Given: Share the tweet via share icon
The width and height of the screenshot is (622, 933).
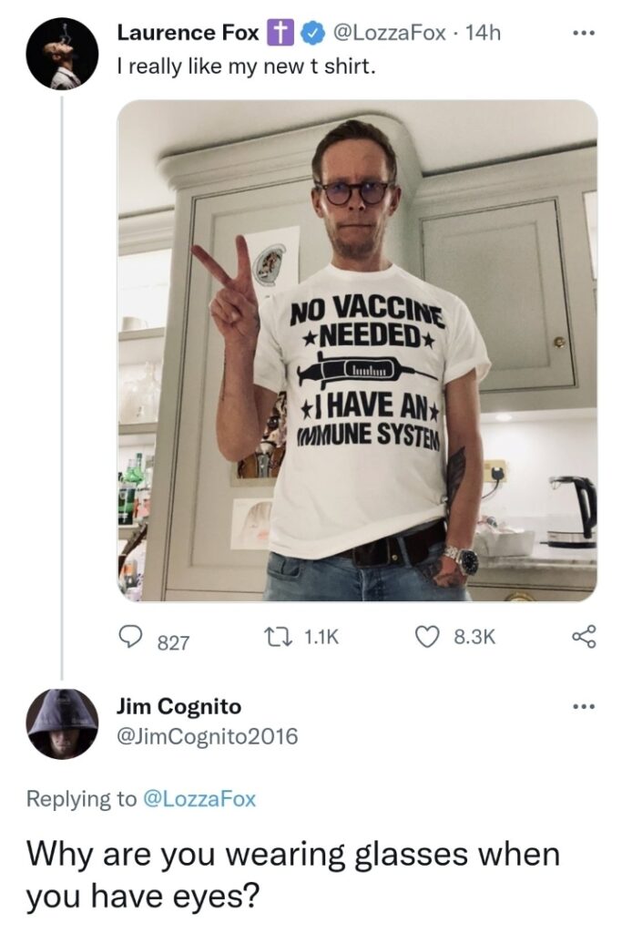Looking at the screenshot, I should point(584,637).
